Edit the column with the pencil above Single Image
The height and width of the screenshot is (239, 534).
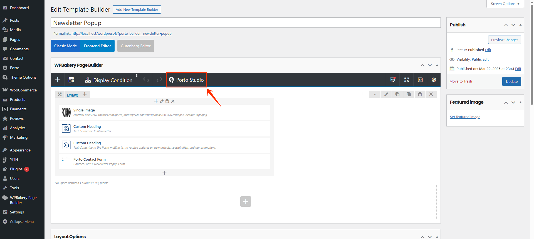point(162,101)
